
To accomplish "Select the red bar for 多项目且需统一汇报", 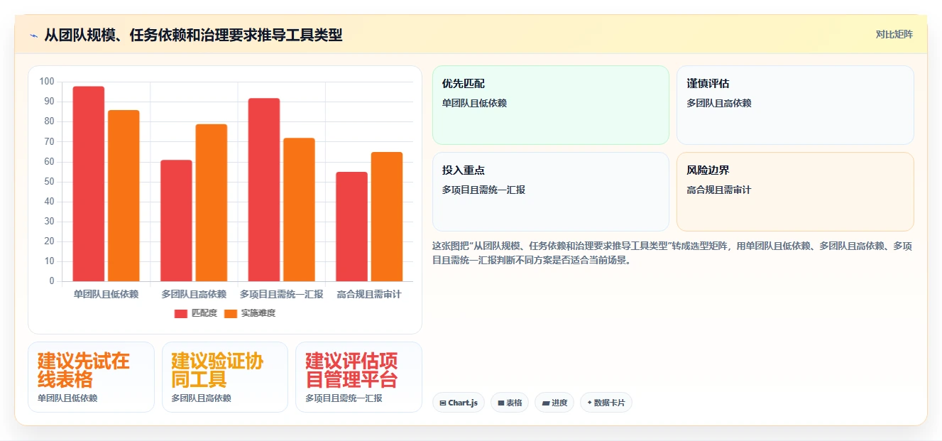I will coord(264,190).
